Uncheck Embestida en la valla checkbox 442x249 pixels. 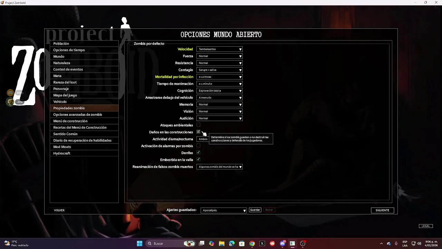[198, 159]
